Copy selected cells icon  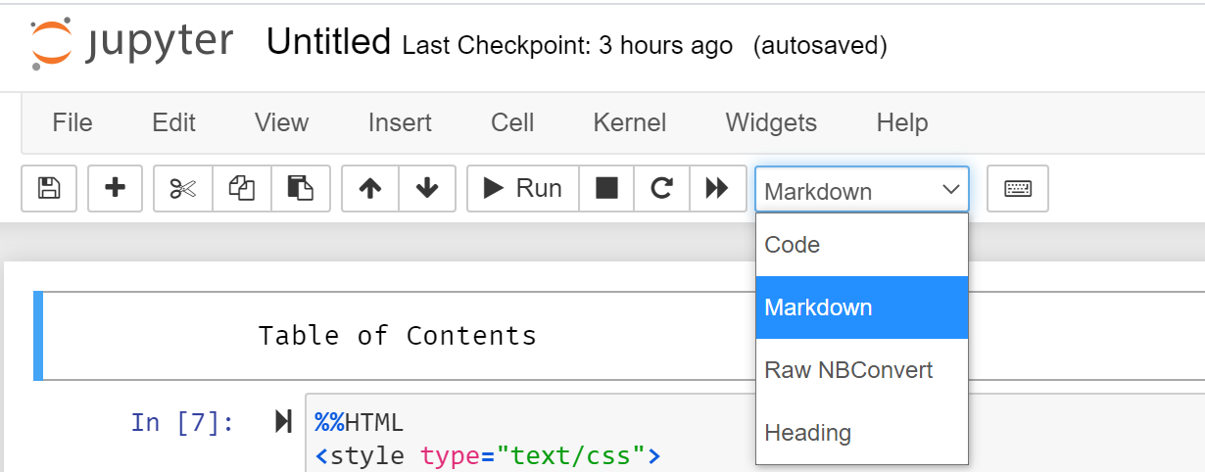click(241, 188)
